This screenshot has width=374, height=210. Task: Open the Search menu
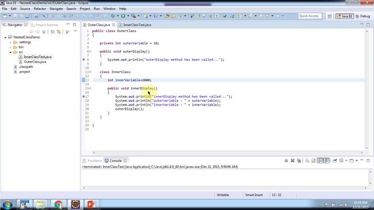[x=71, y=9]
